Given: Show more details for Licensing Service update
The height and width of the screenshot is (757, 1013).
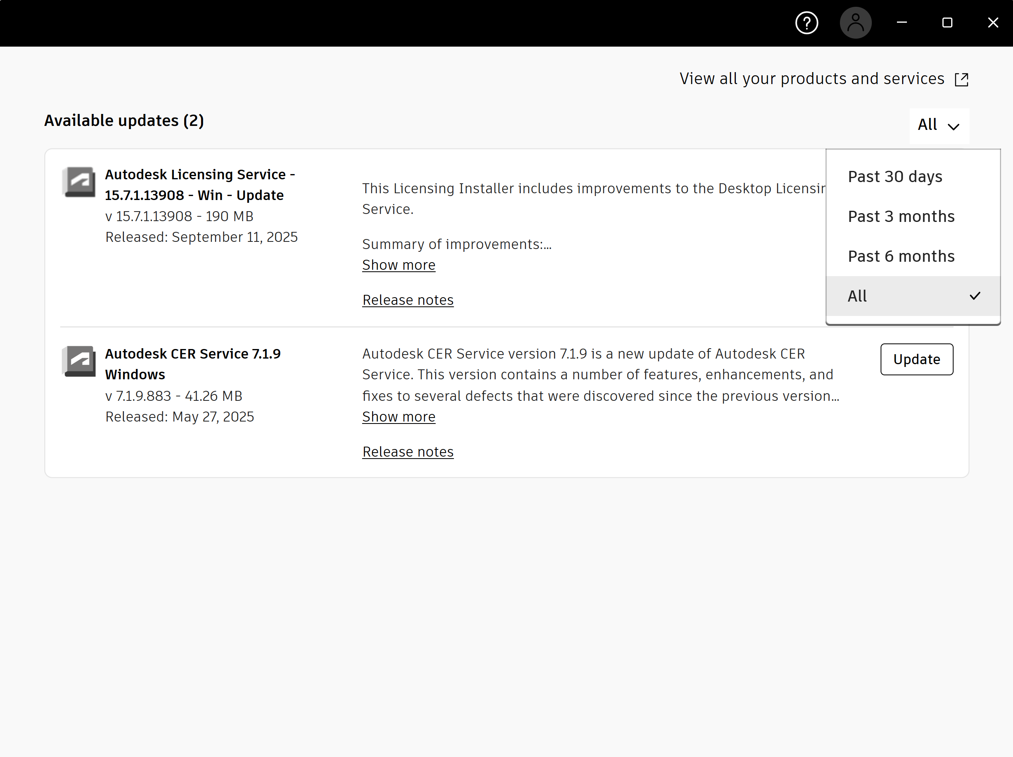Looking at the screenshot, I should tap(398, 265).
